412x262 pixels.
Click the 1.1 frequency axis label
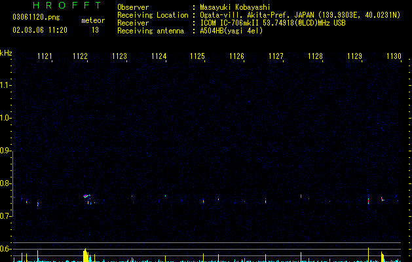(x=5, y=85)
